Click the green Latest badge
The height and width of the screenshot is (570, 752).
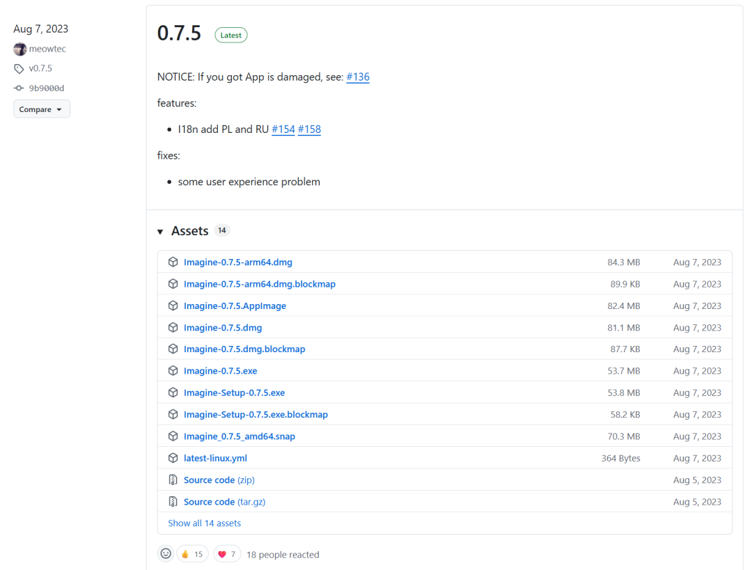pos(230,35)
